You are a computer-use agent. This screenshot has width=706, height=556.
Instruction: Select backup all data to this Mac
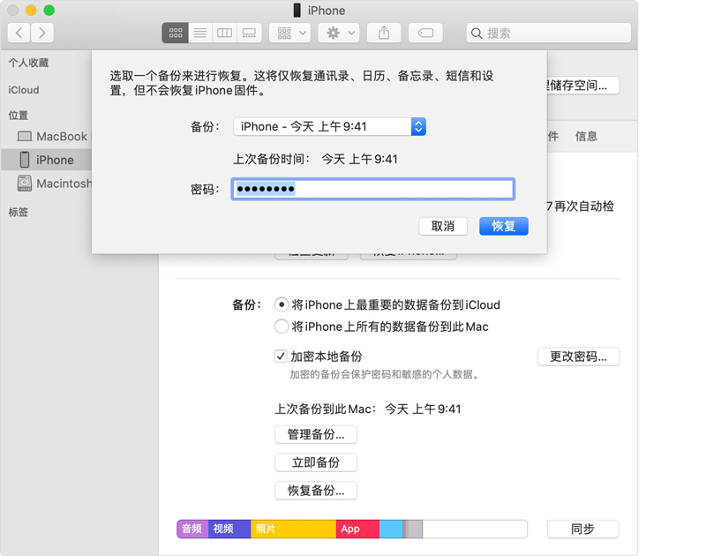pos(282,327)
